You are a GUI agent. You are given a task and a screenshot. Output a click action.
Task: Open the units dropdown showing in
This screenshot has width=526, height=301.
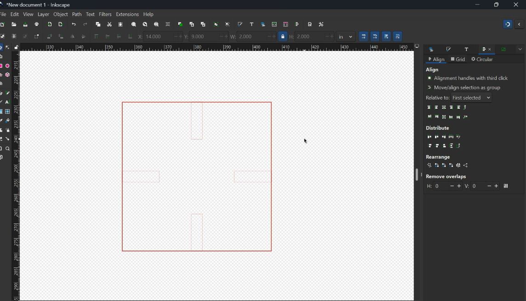[x=345, y=37]
